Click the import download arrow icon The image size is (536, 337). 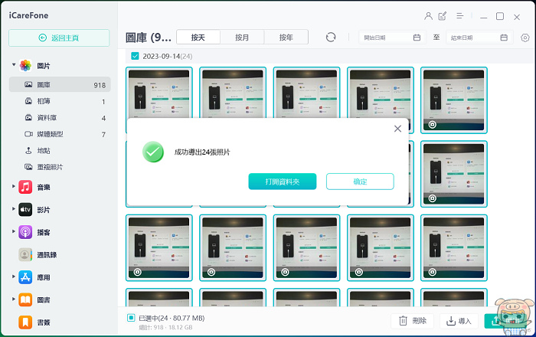[x=451, y=321]
